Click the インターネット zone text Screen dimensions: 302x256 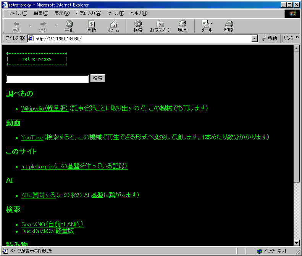(x=275, y=251)
